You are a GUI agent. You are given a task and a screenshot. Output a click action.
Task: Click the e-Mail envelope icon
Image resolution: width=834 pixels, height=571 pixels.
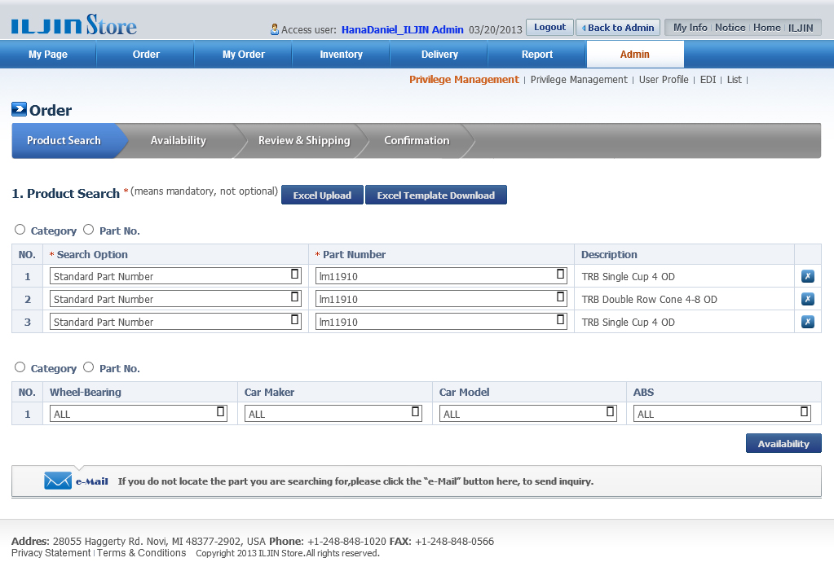[58, 481]
